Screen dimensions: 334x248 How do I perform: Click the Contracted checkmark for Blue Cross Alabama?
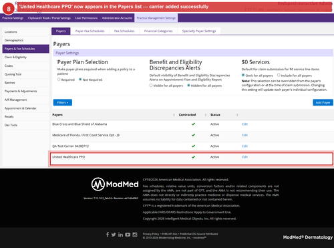coord(193,124)
